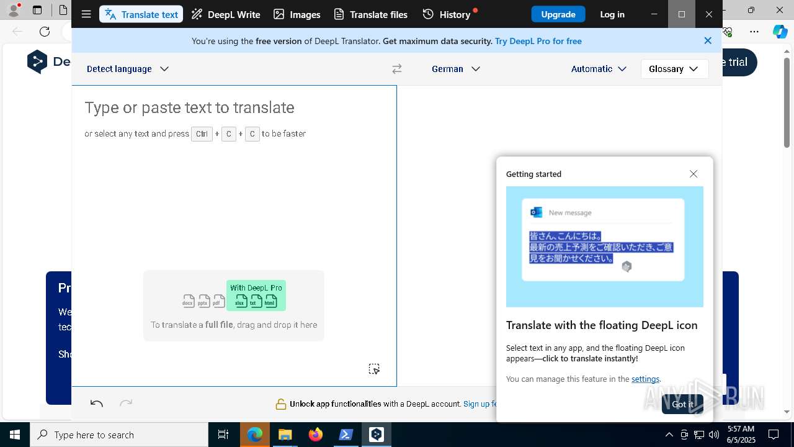The image size is (794, 447).
Task: Open the Automatic formality dropdown
Action: click(599, 69)
